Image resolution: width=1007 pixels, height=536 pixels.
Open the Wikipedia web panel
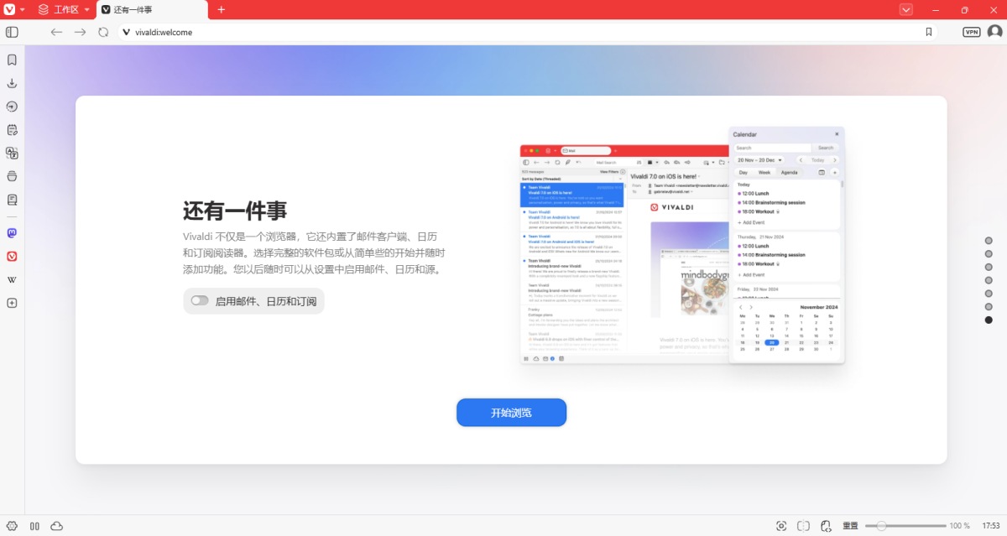(x=12, y=279)
